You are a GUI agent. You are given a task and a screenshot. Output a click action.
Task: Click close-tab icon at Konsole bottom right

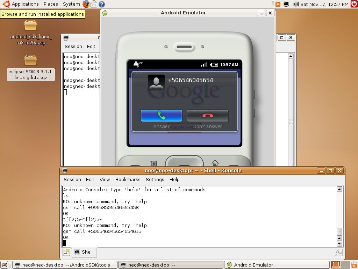click(x=338, y=252)
